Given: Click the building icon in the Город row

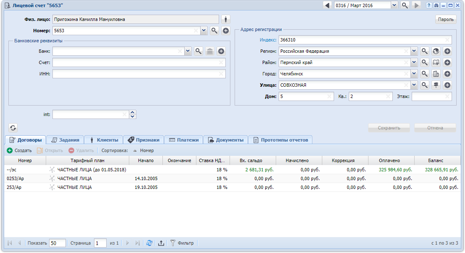Looking at the screenshot, I should [436, 74].
